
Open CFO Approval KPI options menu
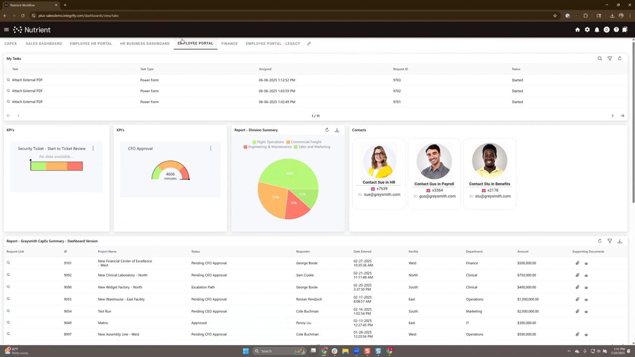coord(211,149)
